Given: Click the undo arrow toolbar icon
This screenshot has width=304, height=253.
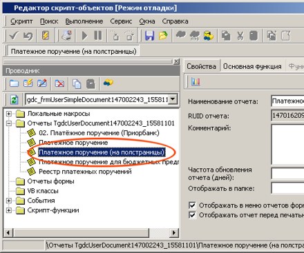Looking at the screenshot, I should tap(28, 36).
